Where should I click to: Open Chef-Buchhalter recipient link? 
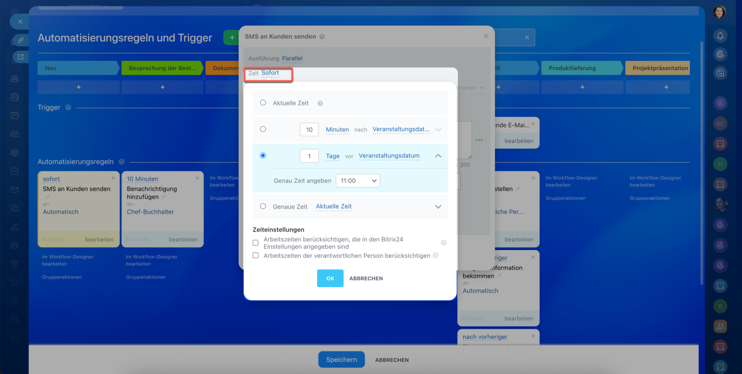point(150,212)
